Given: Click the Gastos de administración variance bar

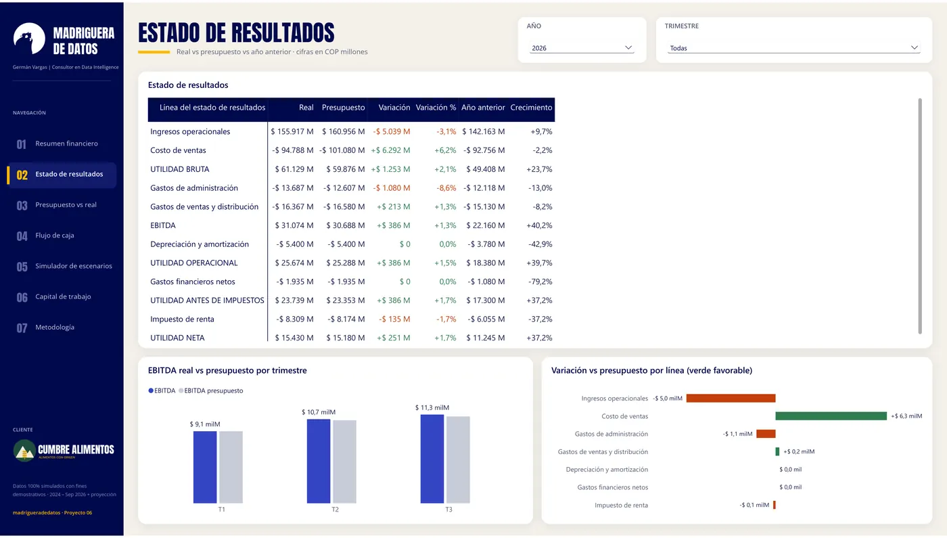Looking at the screenshot, I should (766, 434).
